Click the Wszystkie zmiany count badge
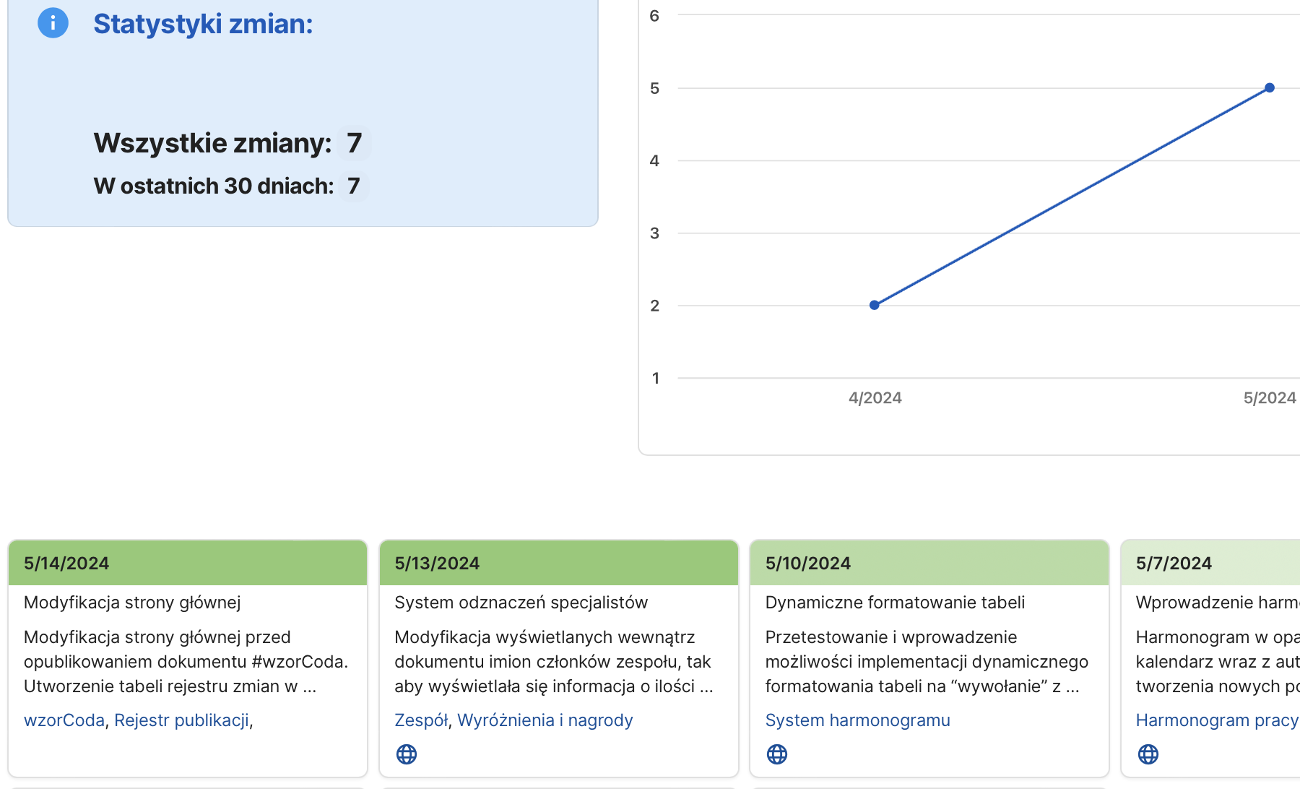This screenshot has width=1300, height=789. click(x=354, y=143)
